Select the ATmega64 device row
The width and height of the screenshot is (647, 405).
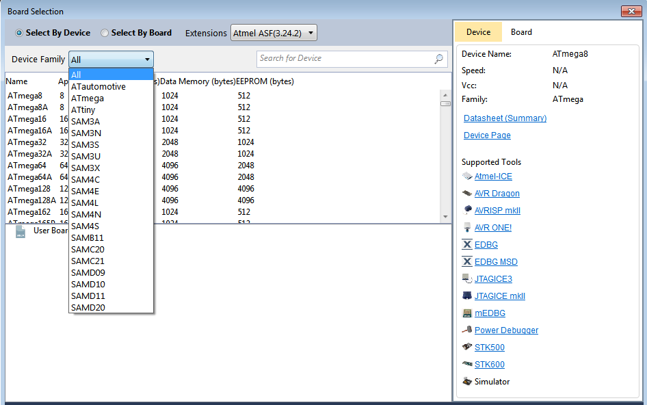[x=223, y=165]
